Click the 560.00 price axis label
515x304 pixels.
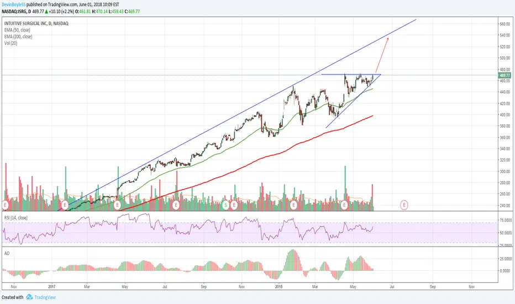(505, 24)
